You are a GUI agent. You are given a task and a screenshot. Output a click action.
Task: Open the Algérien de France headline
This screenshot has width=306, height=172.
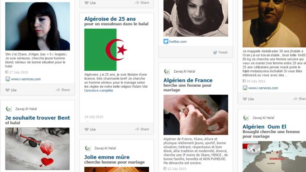click(188, 80)
